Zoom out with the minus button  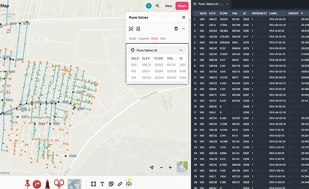click(162, 167)
